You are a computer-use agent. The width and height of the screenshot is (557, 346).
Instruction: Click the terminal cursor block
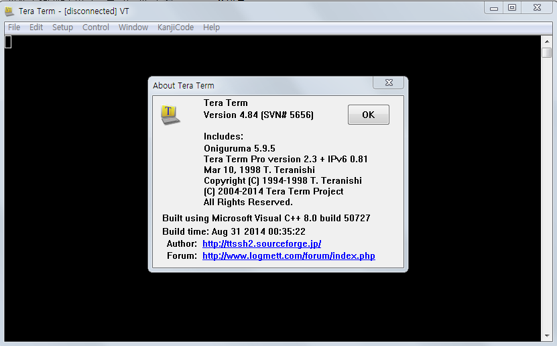[x=8, y=42]
